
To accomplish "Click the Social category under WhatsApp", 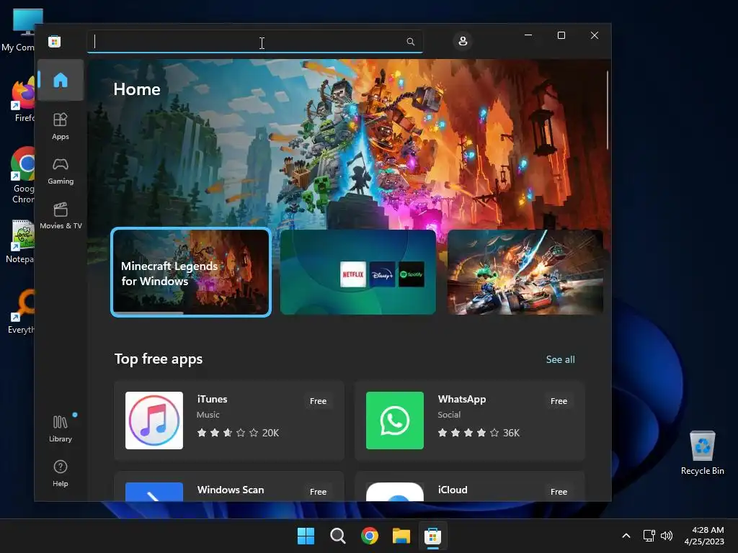I will (x=449, y=415).
